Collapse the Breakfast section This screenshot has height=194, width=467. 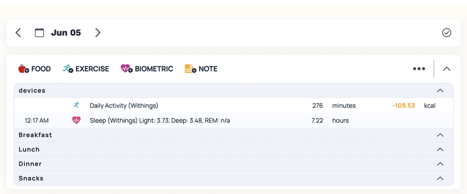(x=440, y=135)
